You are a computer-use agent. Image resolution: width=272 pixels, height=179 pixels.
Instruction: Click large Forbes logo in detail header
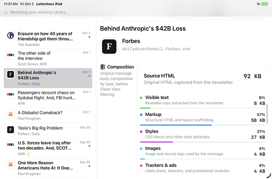click(x=109, y=46)
